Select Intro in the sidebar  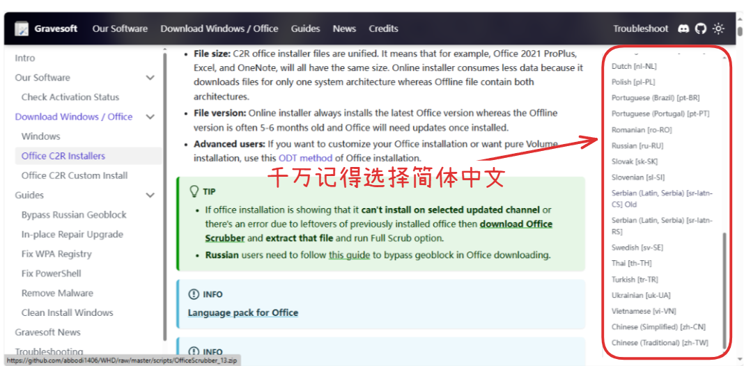click(x=24, y=58)
